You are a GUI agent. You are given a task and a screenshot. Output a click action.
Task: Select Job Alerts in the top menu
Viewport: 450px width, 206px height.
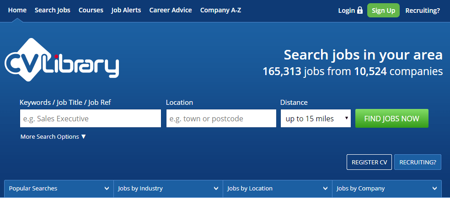click(126, 11)
